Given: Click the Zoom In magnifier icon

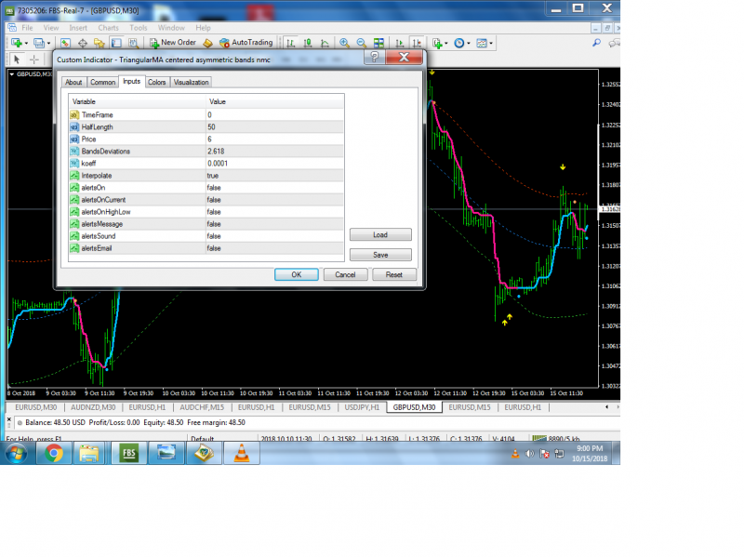Looking at the screenshot, I should (x=344, y=43).
